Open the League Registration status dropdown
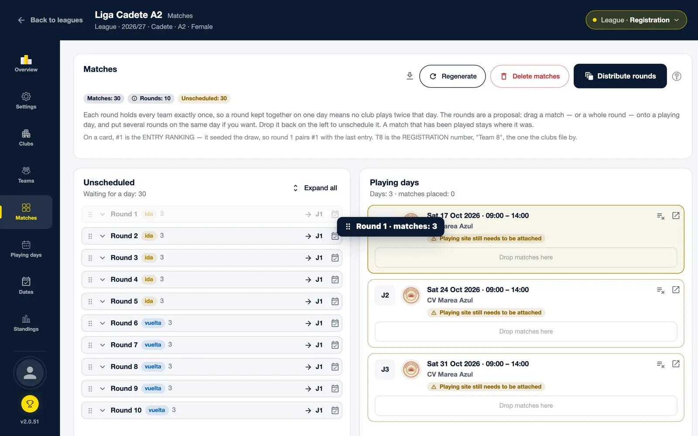This screenshot has width=698, height=436. (x=636, y=20)
